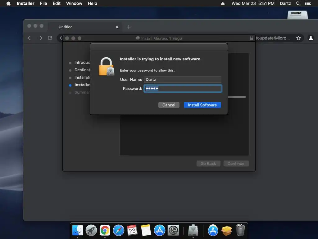
Task: Click the 'Install Microsoft Edge' window title
Action: click(161, 38)
